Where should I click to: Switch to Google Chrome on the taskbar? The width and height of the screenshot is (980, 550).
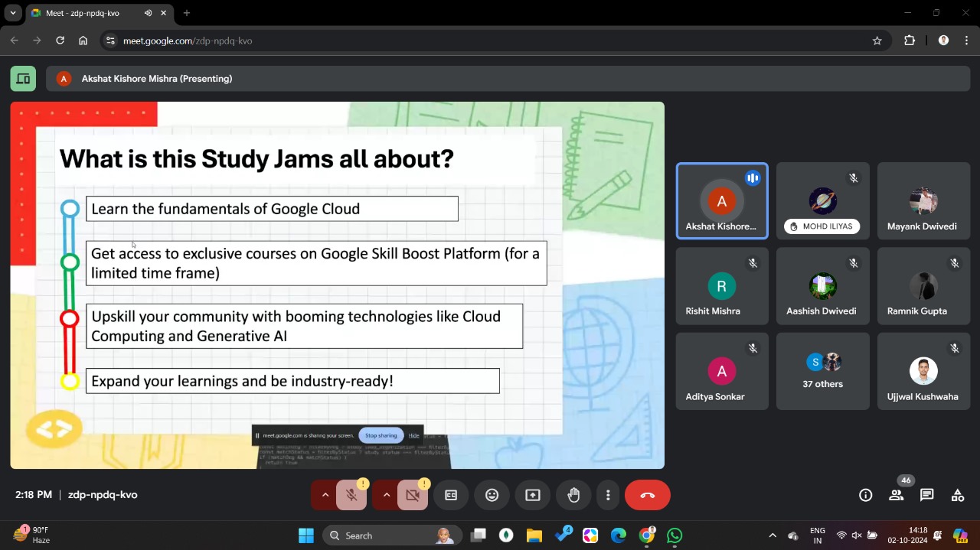(647, 535)
